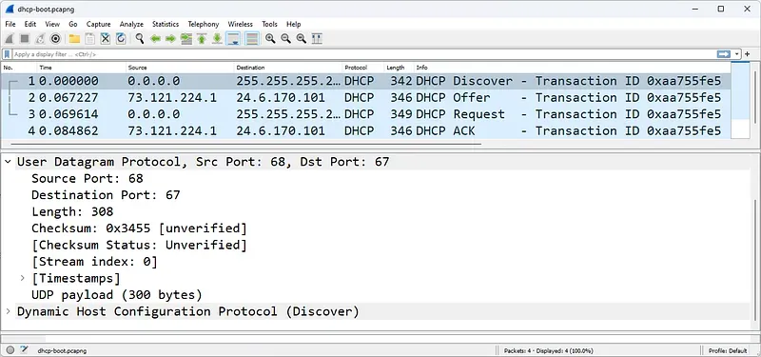Screen dimensions: 761x357
Task: Click the Go to specified packet icon
Action: coord(185,39)
